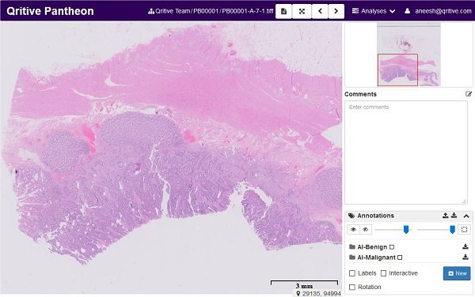Open the Analyses dropdown menu
Screen dimensions: 475x297
tap(374, 11)
